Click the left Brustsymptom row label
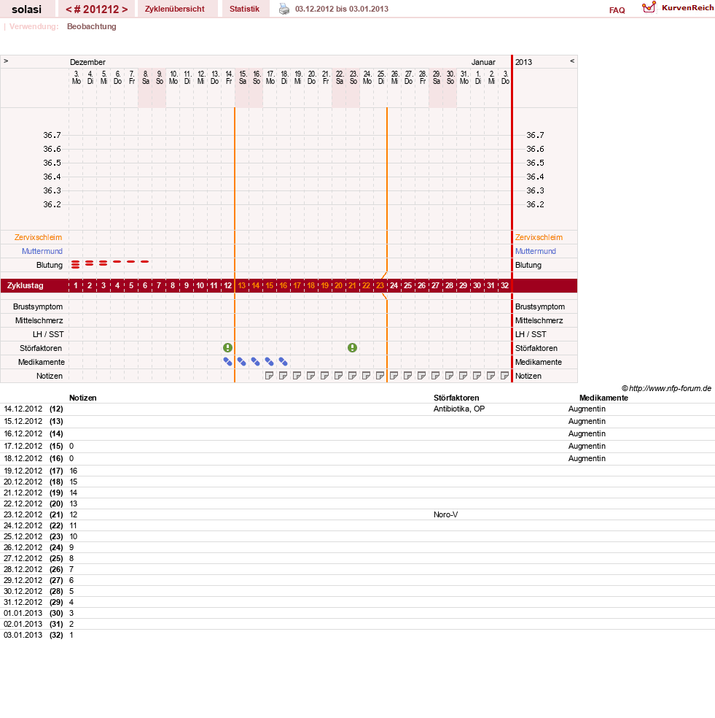 click(x=38, y=306)
